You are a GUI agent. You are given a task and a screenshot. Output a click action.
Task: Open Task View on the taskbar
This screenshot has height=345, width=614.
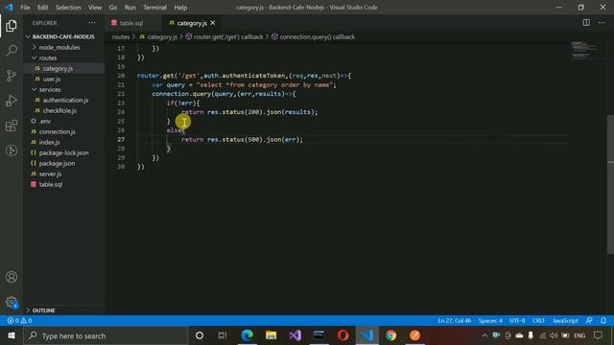[223, 335]
